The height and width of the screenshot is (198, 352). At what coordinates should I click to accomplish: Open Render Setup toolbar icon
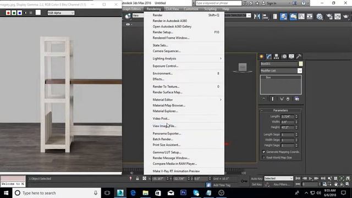tap(329, 16)
